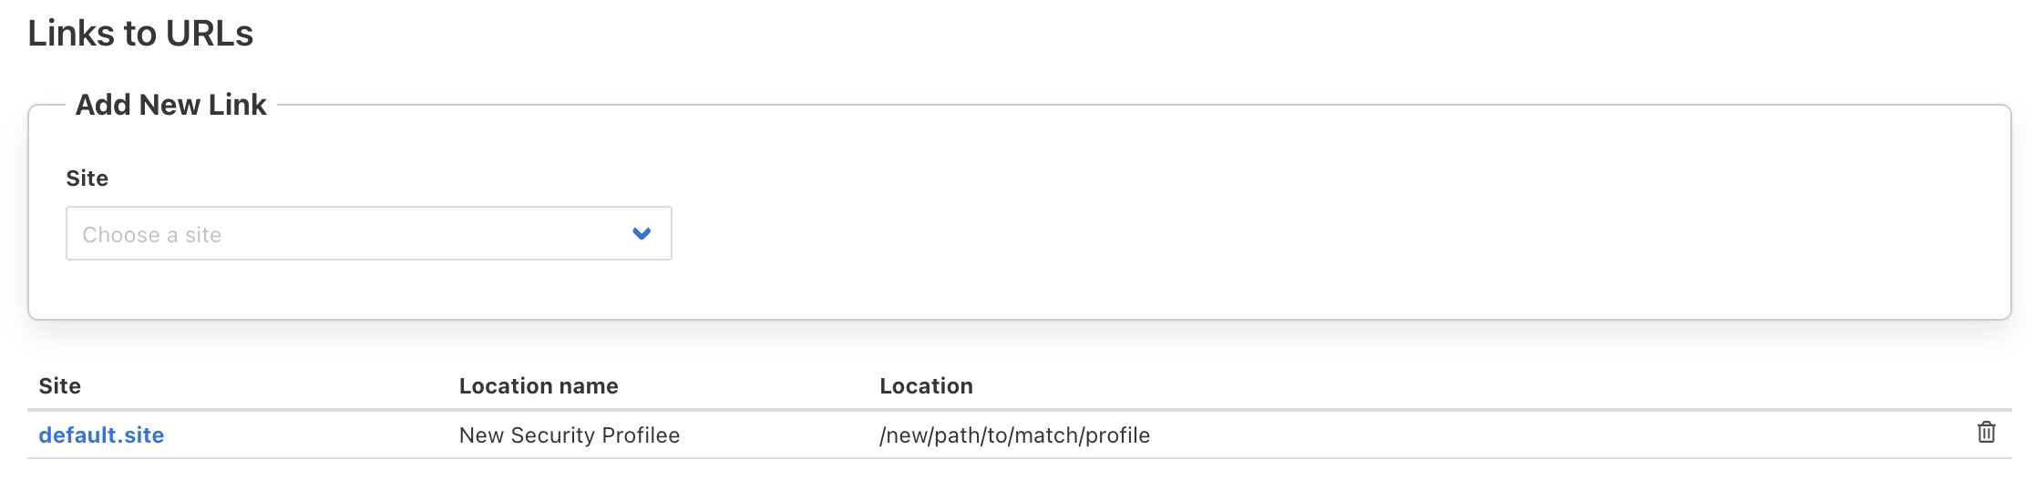Screen dimensions: 2034x501
Task: Click the blue chevron in the site selector
Action: click(x=642, y=234)
